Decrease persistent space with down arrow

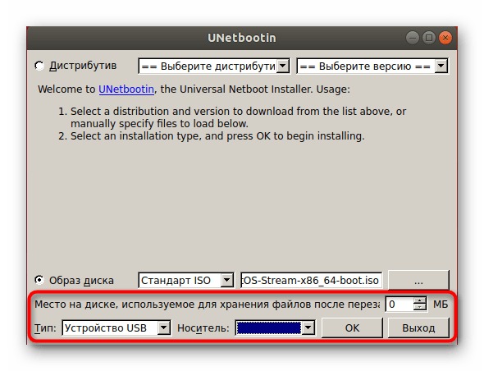420,308
